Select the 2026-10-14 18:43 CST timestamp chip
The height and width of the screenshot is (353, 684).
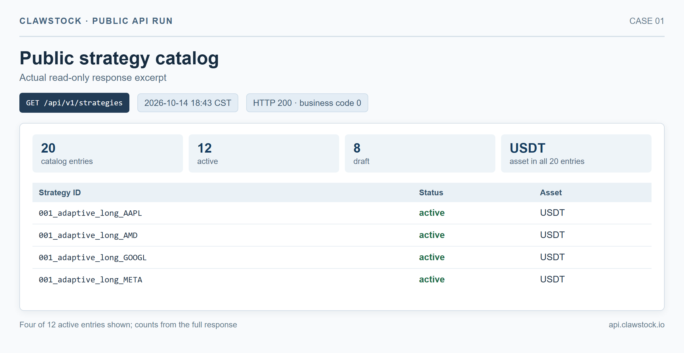[188, 103]
